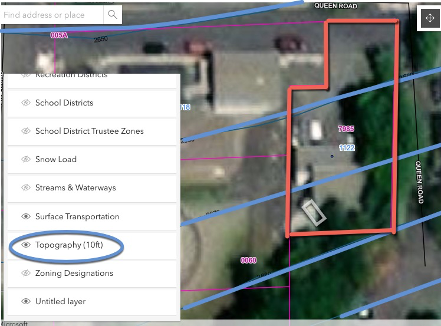Hide Untitled layer using its eye icon
Screen dimensions: 441x326
pos(26,301)
